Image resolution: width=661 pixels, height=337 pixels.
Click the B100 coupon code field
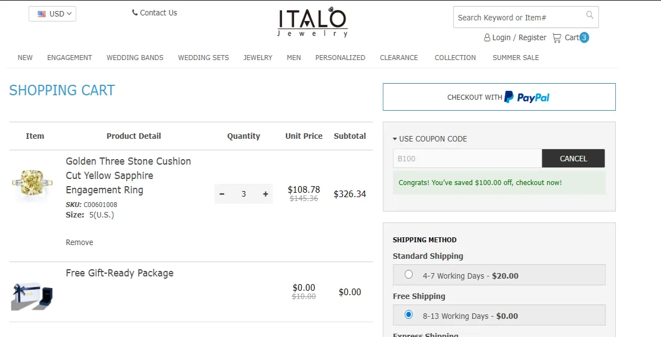point(467,159)
